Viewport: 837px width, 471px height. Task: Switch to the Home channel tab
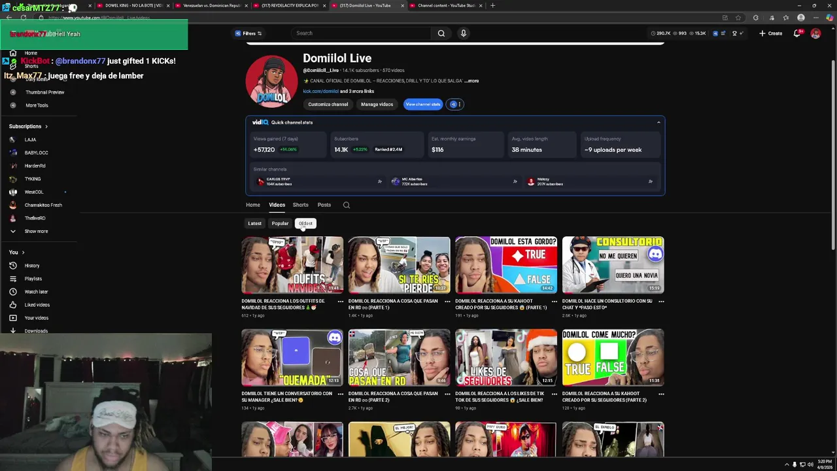(x=252, y=205)
